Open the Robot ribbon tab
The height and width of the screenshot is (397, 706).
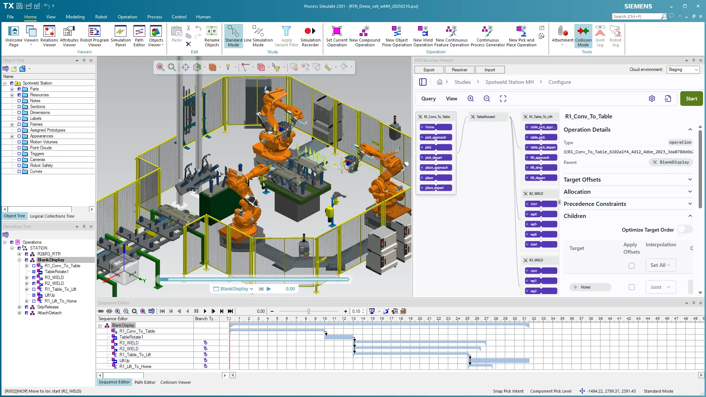point(101,17)
